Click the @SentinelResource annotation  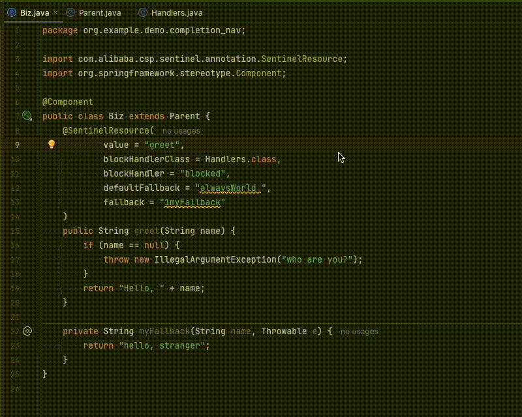pos(106,130)
